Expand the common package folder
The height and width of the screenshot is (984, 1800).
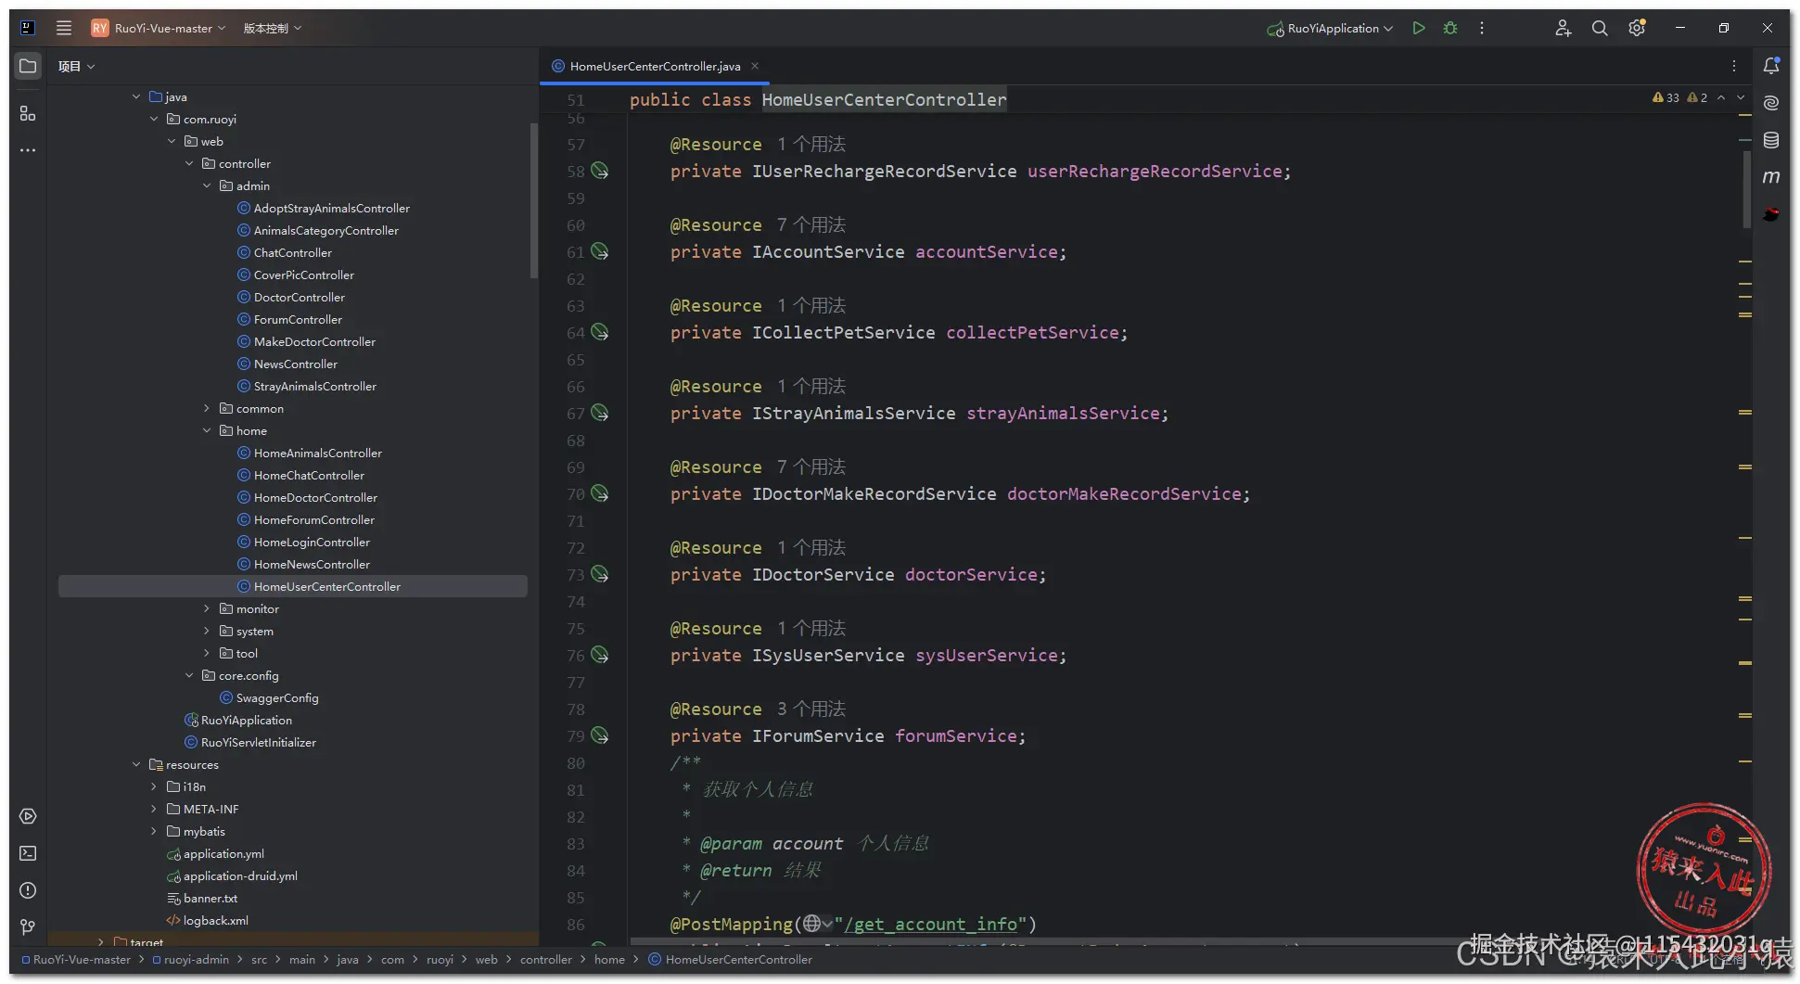point(207,408)
